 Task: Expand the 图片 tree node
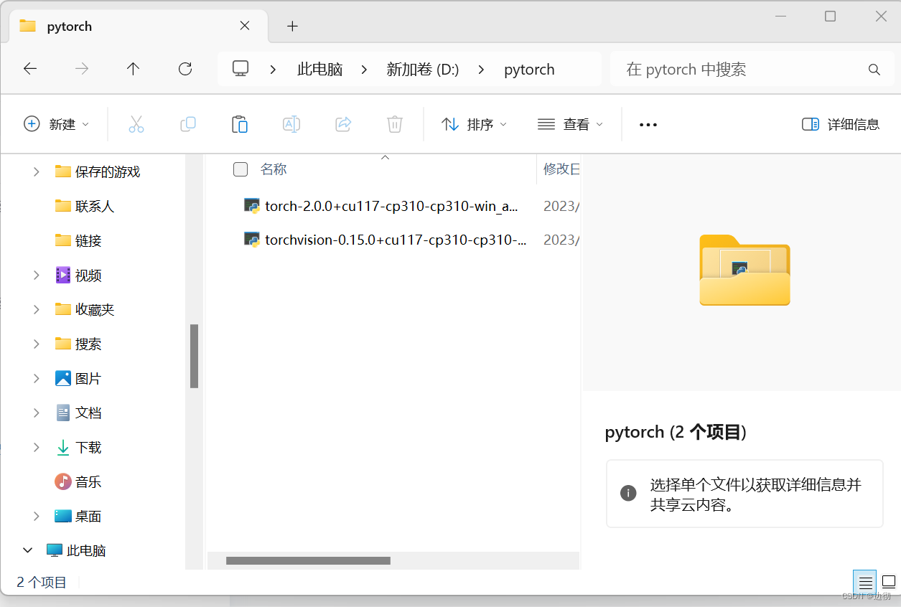click(37, 378)
